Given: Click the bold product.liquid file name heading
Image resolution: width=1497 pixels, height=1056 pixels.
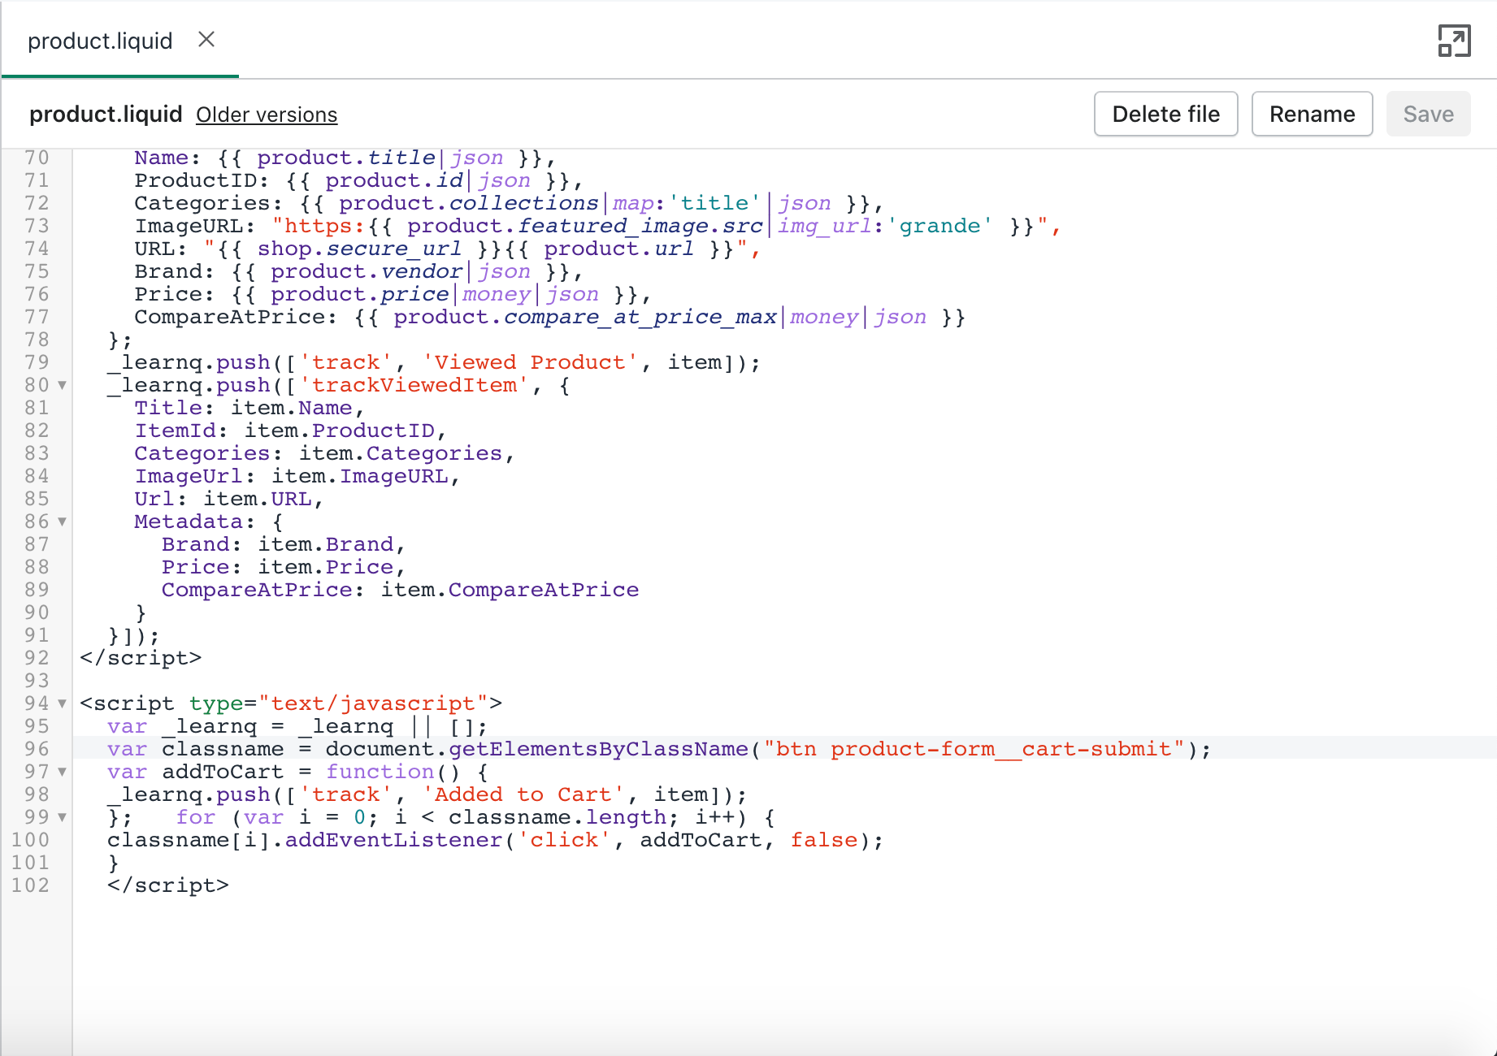Looking at the screenshot, I should click(x=106, y=115).
